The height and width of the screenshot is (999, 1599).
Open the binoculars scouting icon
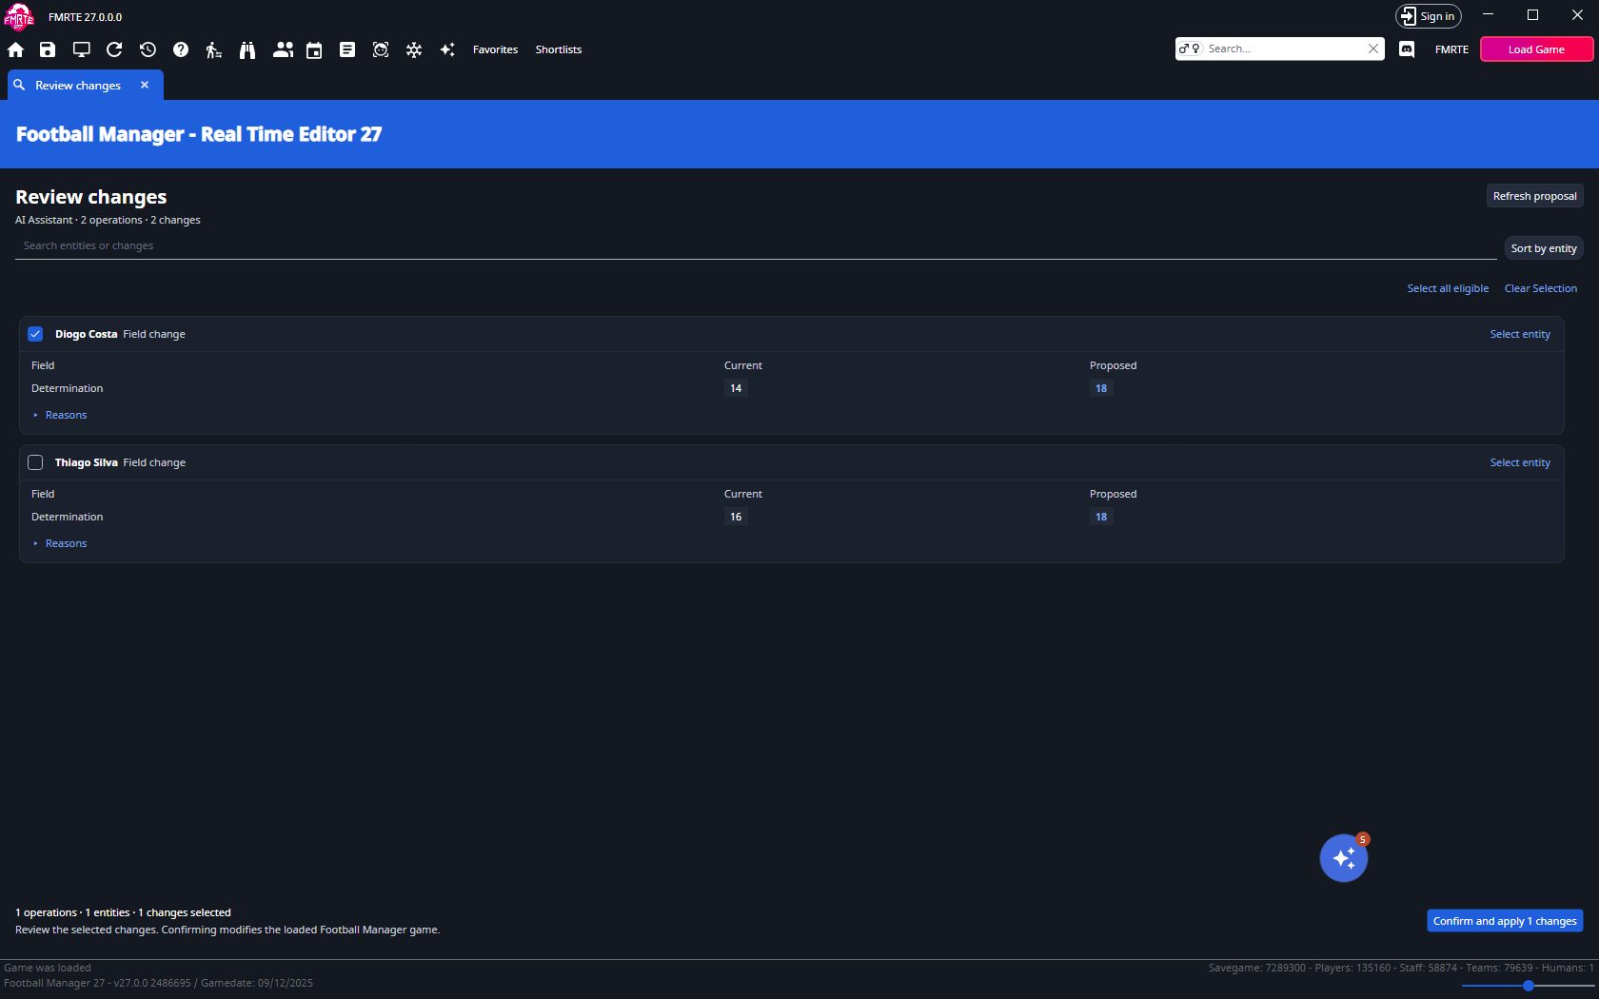tap(247, 49)
